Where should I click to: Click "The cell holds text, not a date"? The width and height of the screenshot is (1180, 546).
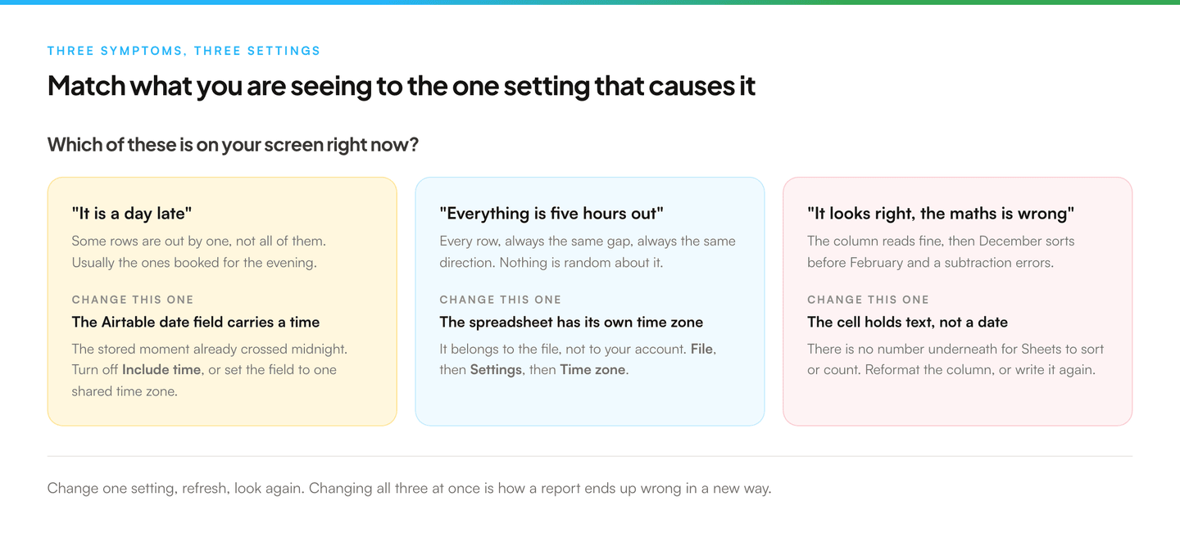pos(908,323)
